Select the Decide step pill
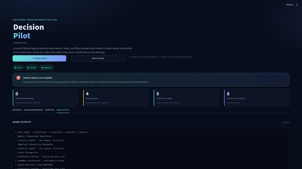This screenshot has height=169, width=302. tap(31, 68)
